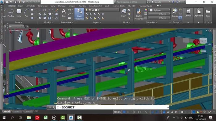
Task: Click the Sign In button
Action: tap(156, 2)
